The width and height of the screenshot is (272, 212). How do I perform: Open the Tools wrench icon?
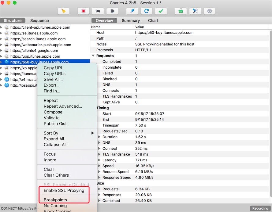(x=195, y=11)
